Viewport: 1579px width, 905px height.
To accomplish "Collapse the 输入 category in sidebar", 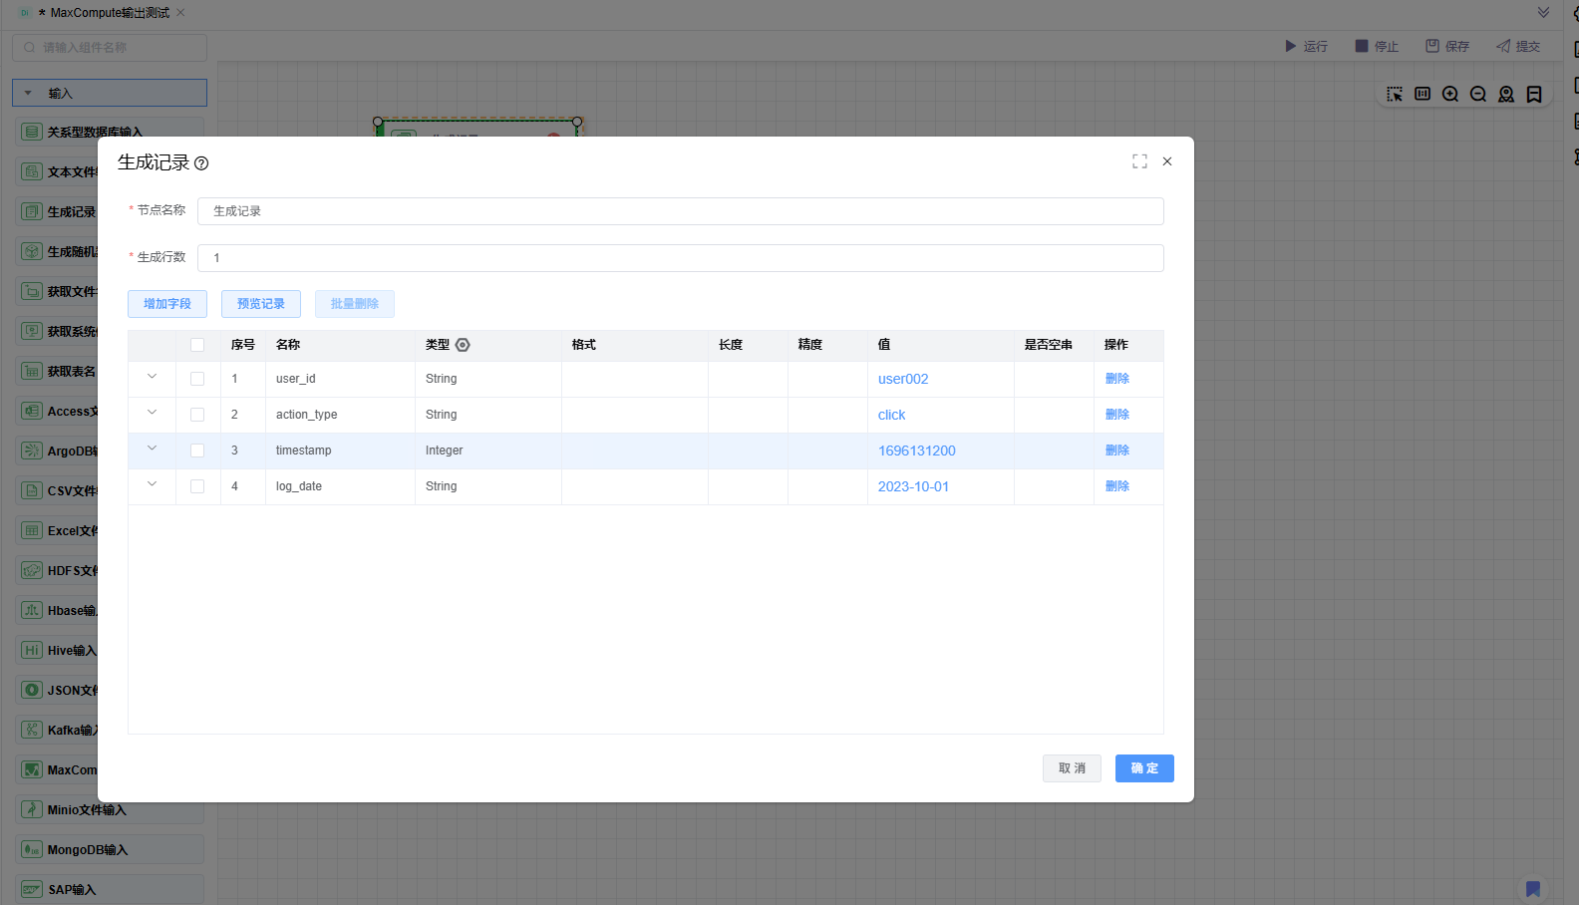I will point(28,93).
